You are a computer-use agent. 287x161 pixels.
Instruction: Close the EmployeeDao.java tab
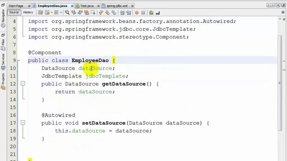(72, 6)
